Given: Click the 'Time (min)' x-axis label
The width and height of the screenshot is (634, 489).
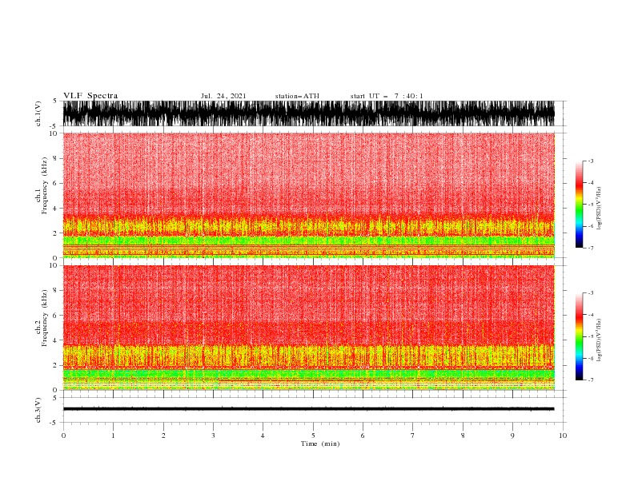Looking at the screenshot, I should (320, 443).
